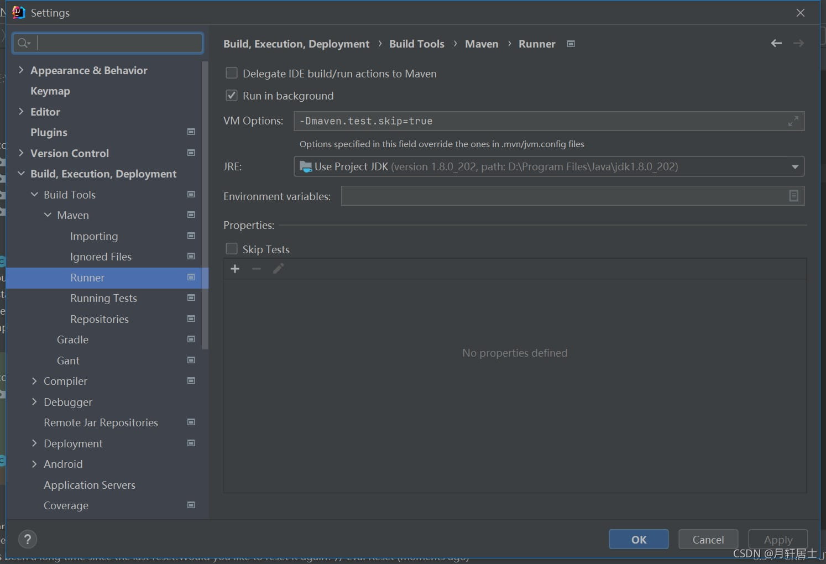The height and width of the screenshot is (564, 826).
Task: Expand the Debugger node
Action: (34, 401)
